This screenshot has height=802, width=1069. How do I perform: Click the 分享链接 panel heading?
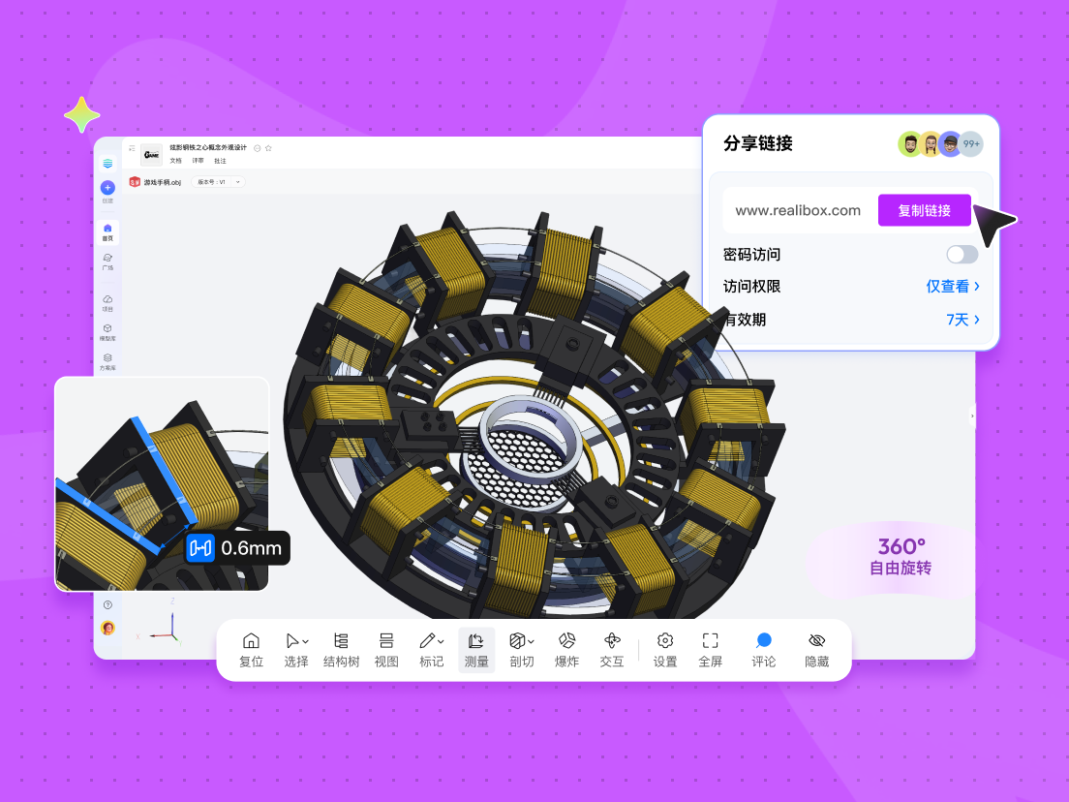(x=757, y=143)
